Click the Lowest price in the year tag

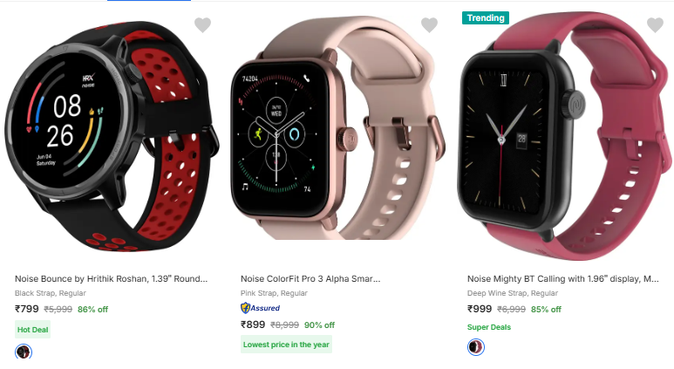point(286,345)
